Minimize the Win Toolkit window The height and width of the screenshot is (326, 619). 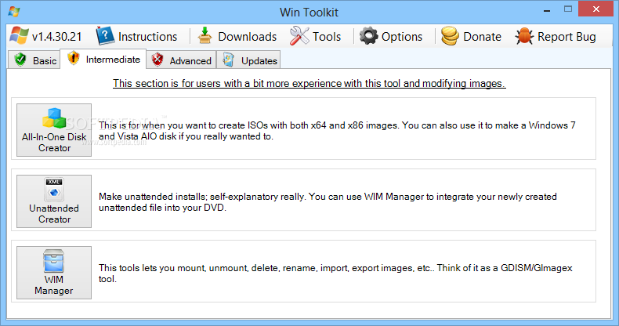pyautogui.click(x=547, y=10)
